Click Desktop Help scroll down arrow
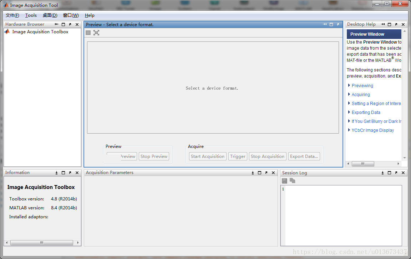The width and height of the screenshot is (411, 259). 405,158
